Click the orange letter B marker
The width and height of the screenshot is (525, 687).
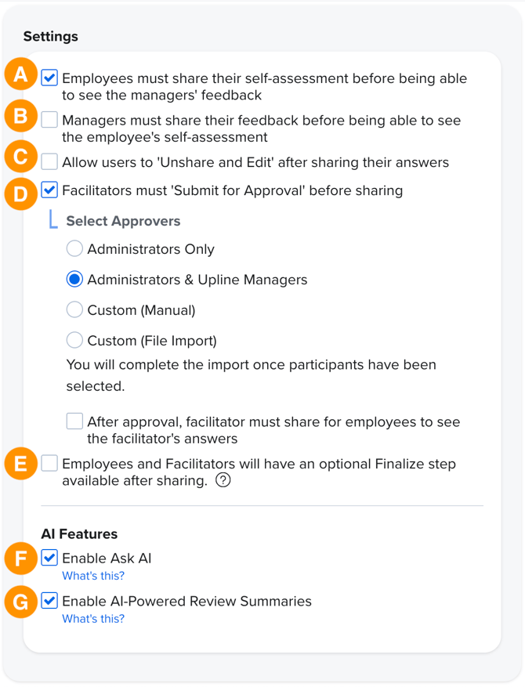(x=21, y=117)
